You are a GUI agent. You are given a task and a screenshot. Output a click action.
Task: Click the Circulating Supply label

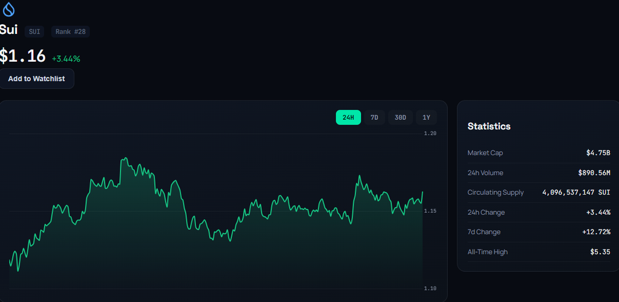[x=496, y=192]
